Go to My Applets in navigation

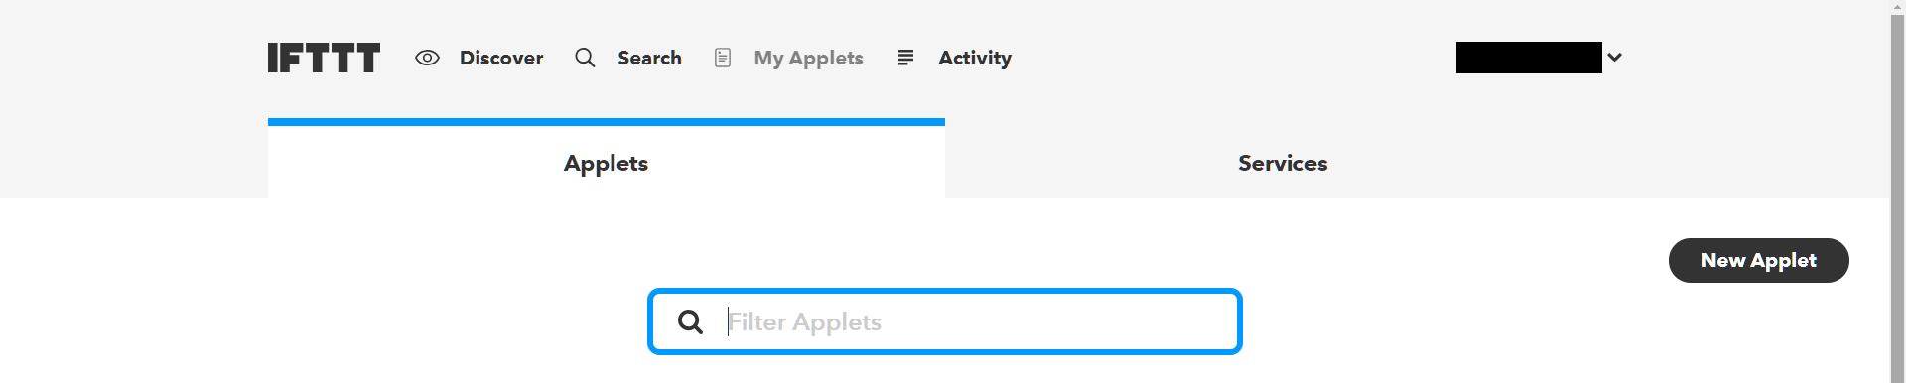pos(808,58)
